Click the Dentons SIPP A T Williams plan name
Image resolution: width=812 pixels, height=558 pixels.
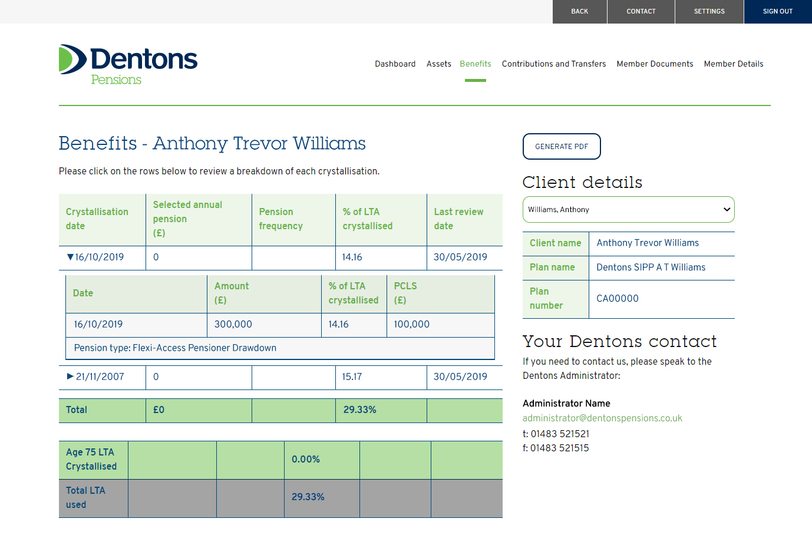click(x=651, y=267)
